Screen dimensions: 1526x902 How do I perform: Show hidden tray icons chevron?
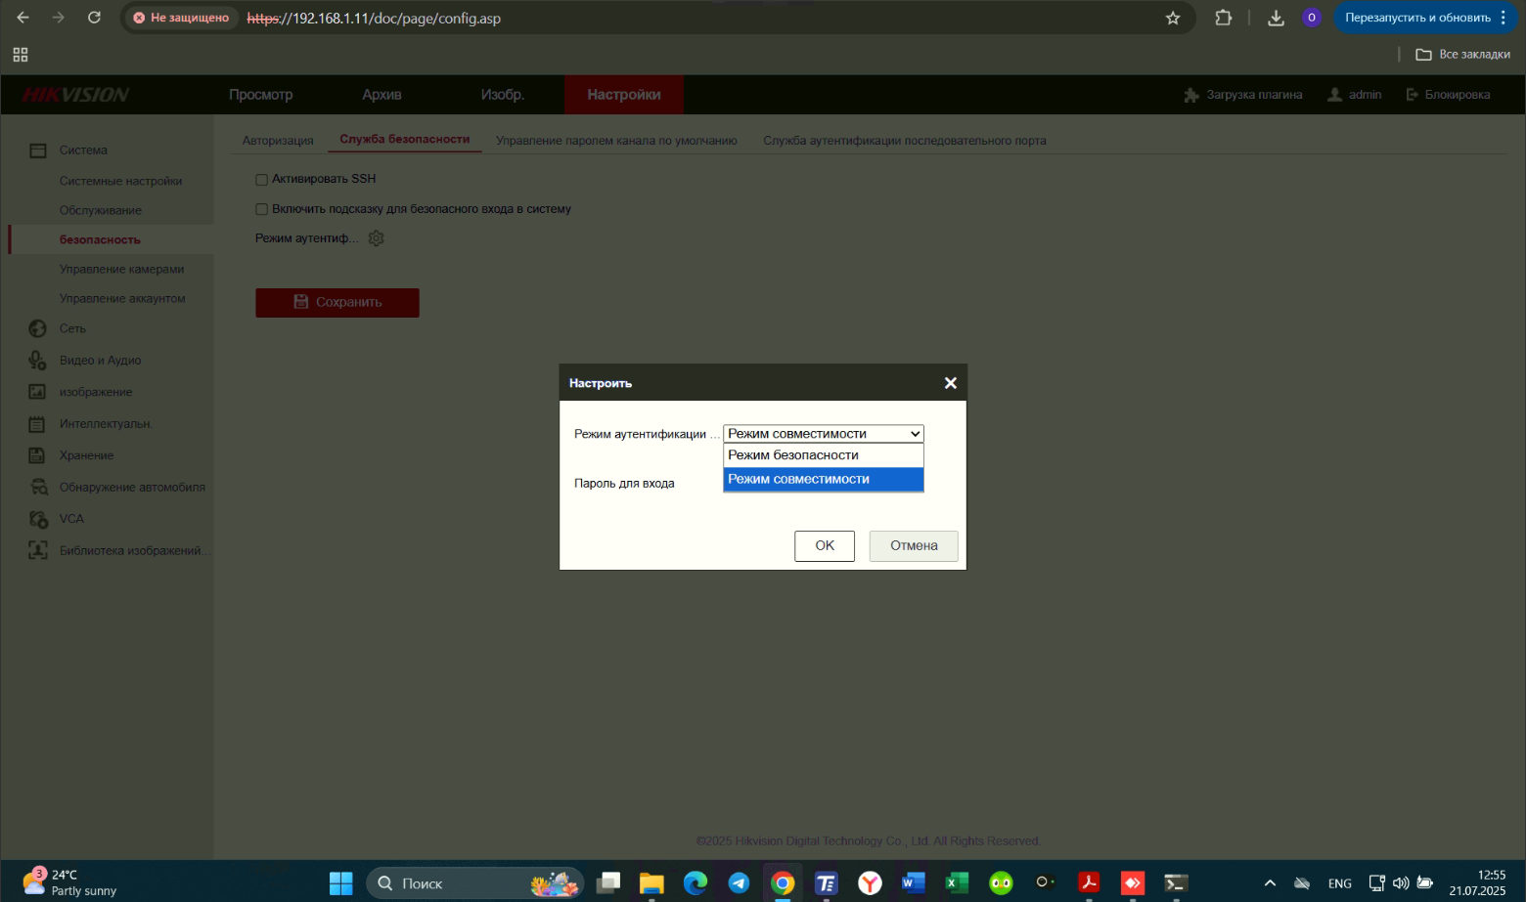pyautogui.click(x=1270, y=883)
